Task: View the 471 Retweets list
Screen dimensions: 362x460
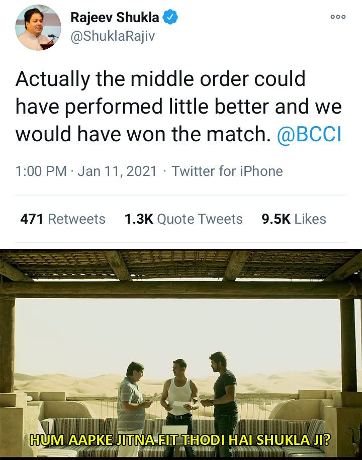Action: coord(62,219)
